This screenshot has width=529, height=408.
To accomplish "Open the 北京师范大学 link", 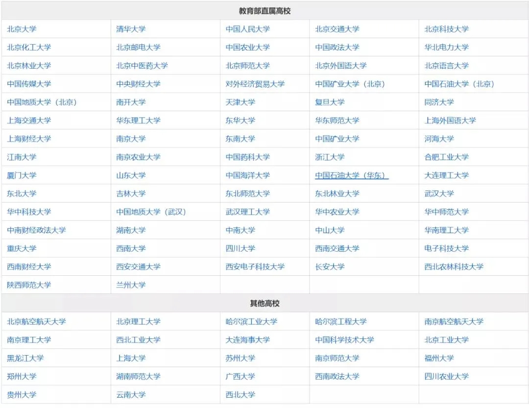I will (248, 66).
